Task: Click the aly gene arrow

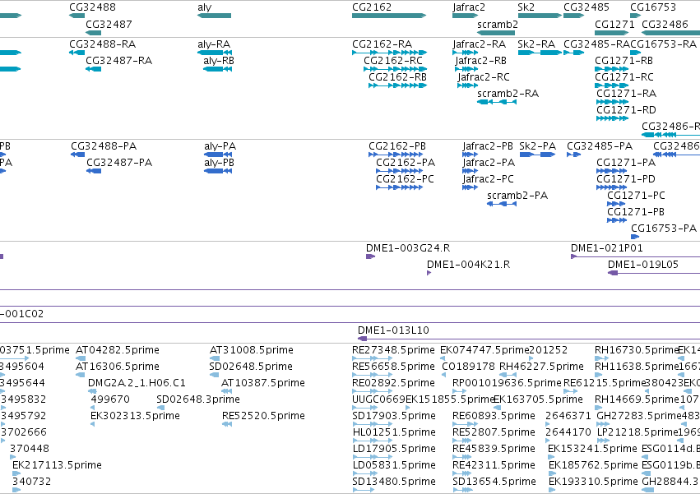Action: point(215,16)
